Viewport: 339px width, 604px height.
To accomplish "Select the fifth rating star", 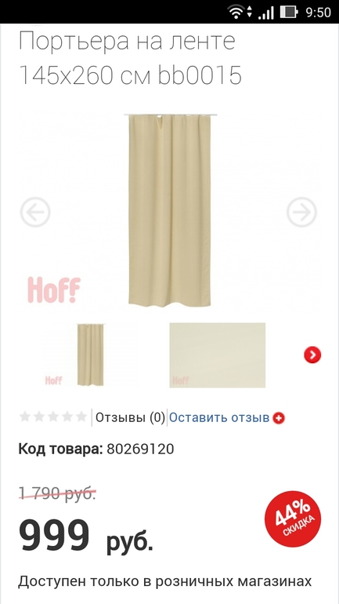I will coord(81,417).
